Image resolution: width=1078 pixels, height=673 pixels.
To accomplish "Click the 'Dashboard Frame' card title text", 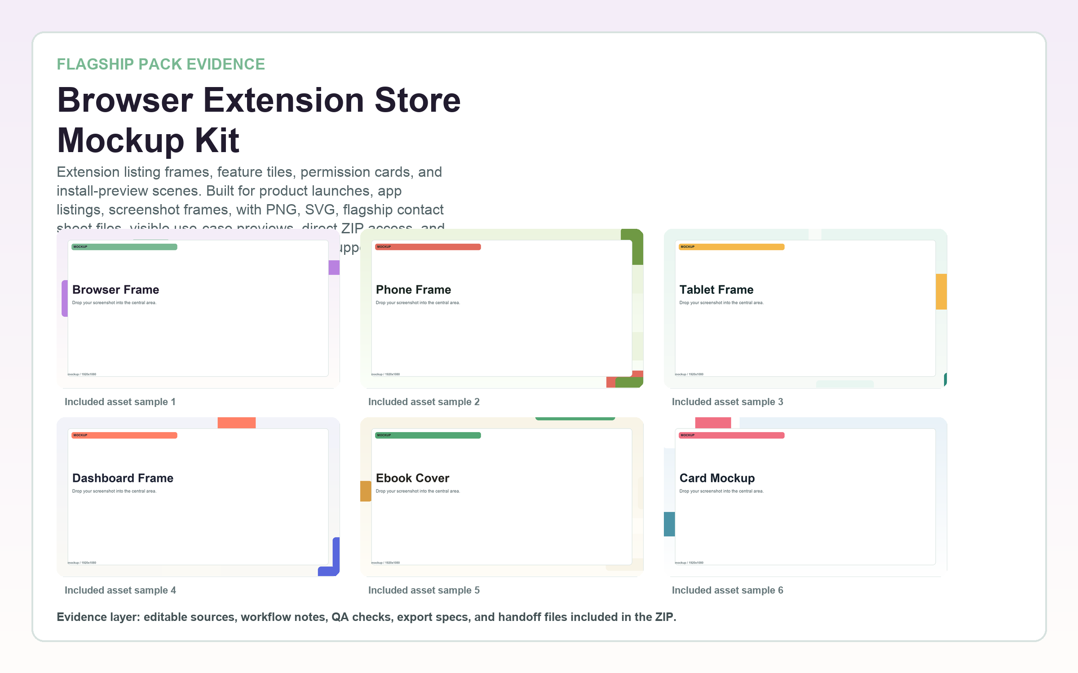I will click(123, 478).
